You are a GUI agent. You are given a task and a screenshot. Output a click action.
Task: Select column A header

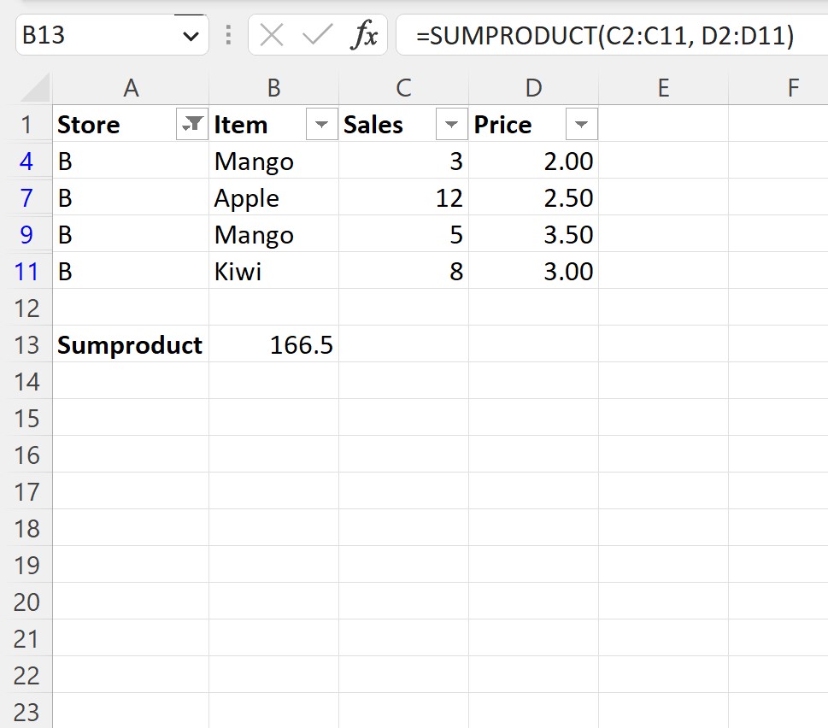[x=131, y=88]
